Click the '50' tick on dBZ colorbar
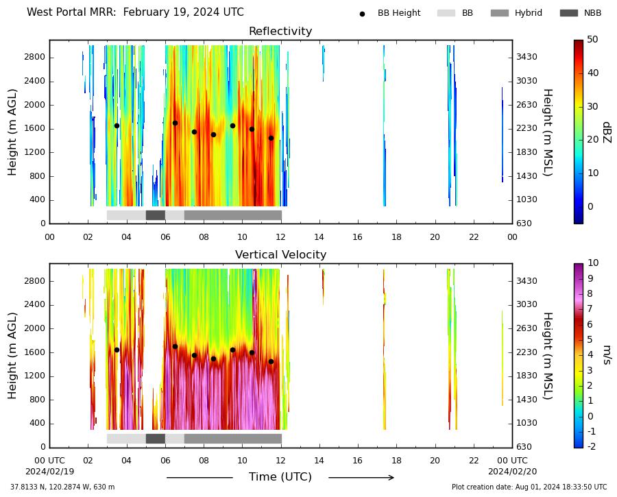The width and height of the screenshot is (617, 497). point(592,39)
